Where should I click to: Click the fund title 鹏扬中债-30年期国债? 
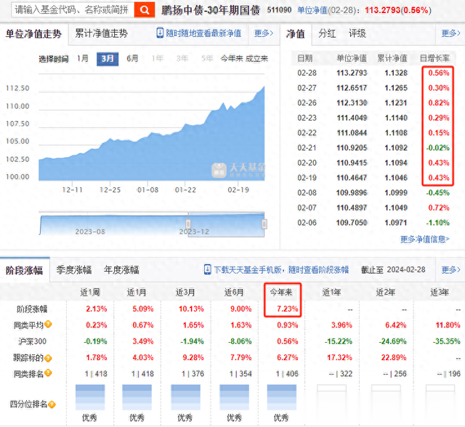[211, 10]
